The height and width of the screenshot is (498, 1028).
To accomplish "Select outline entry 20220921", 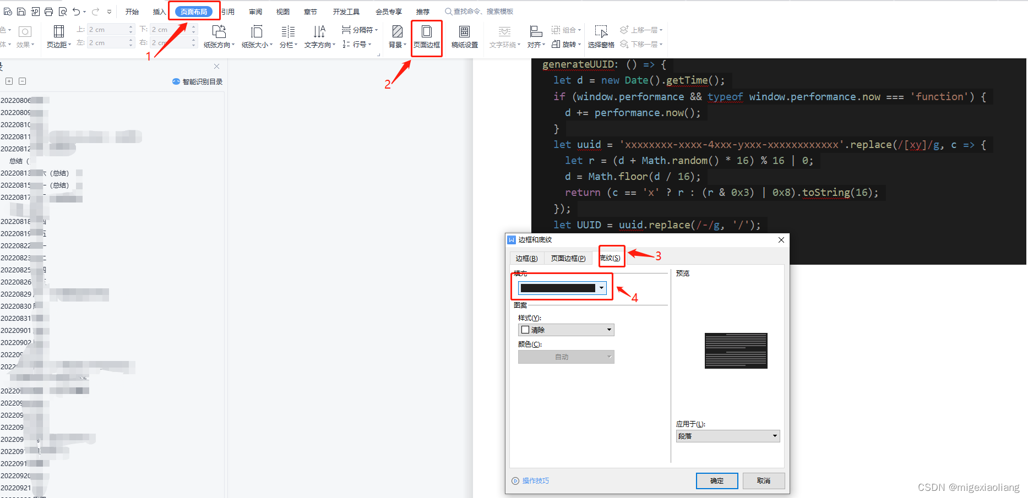I will tap(16, 488).
